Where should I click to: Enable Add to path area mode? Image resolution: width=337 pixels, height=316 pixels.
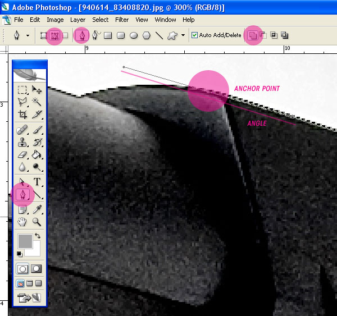click(x=253, y=35)
